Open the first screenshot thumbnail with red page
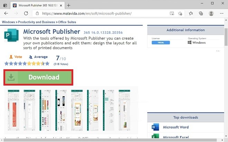 coord(13,110)
